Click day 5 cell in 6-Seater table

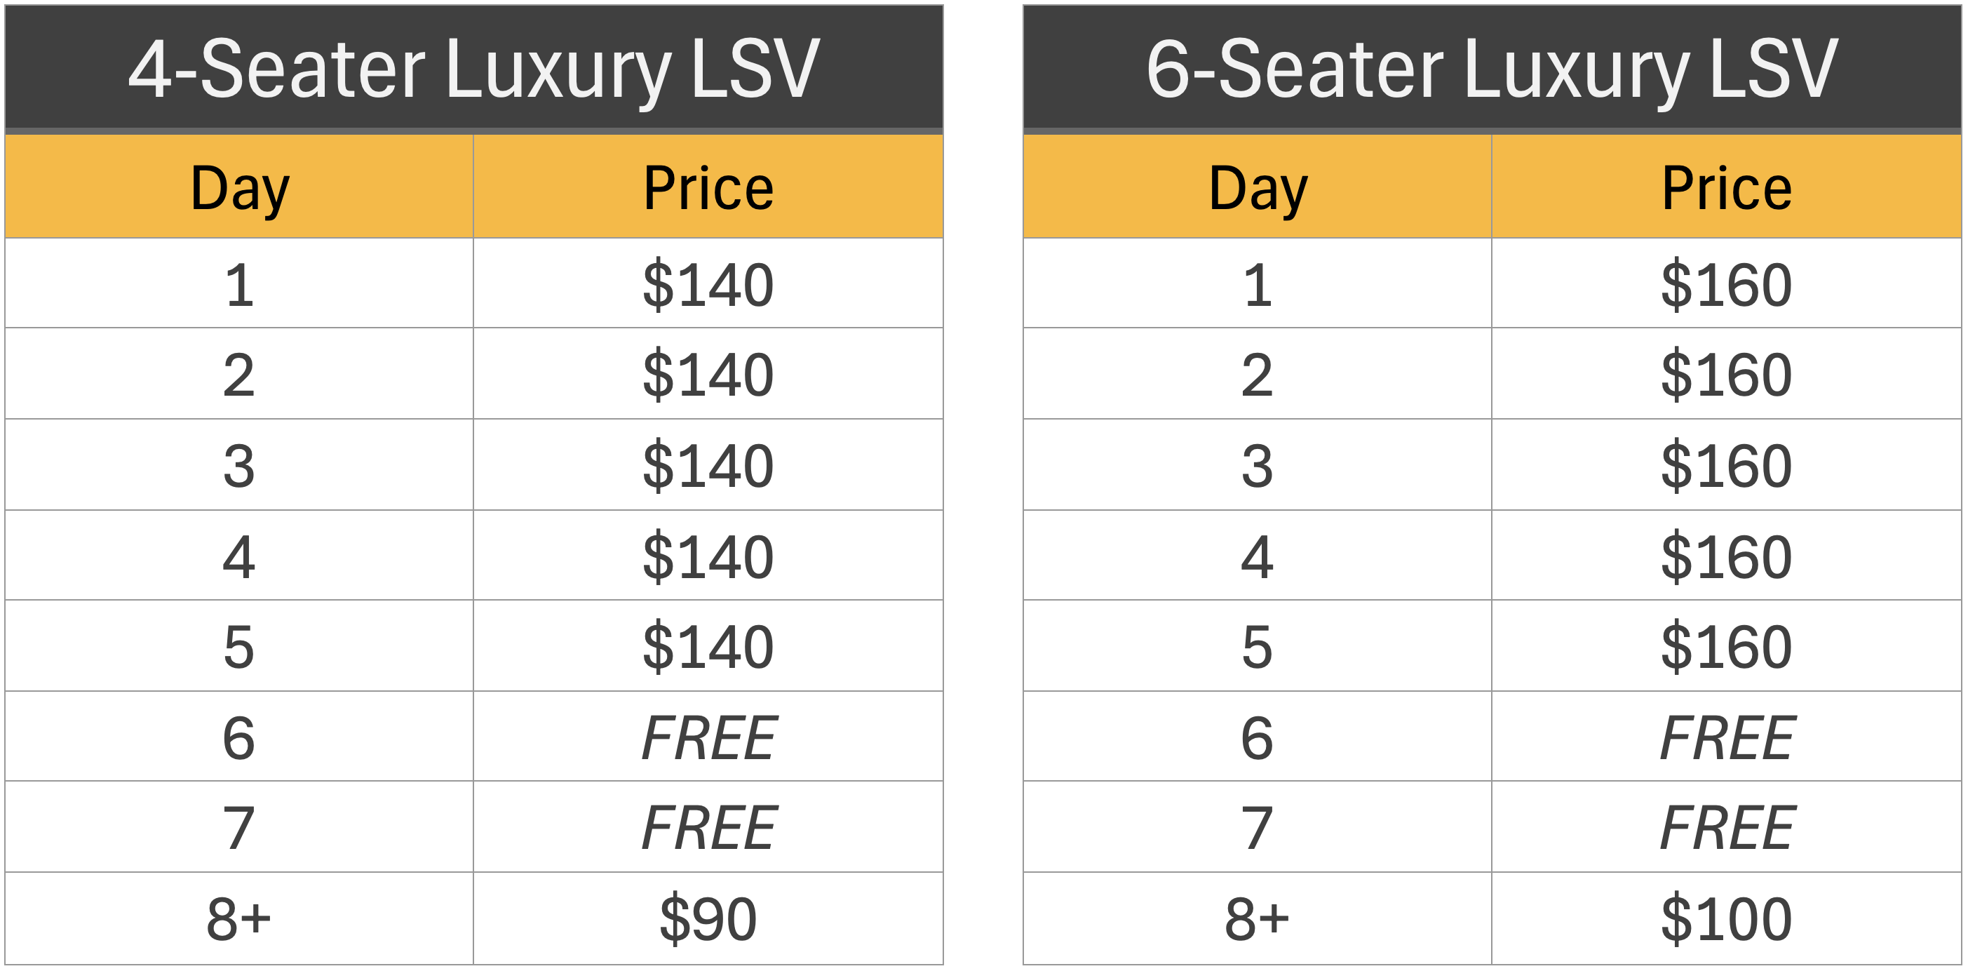tap(1258, 646)
